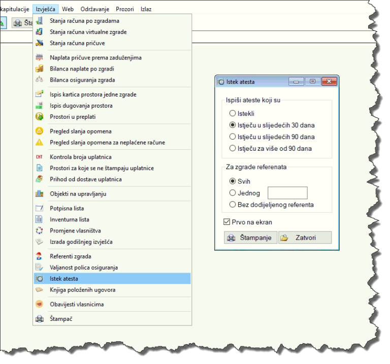This screenshot has height=364, width=390.
Task: Click the Potpisna lista icon
Action: tap(39, 208)
